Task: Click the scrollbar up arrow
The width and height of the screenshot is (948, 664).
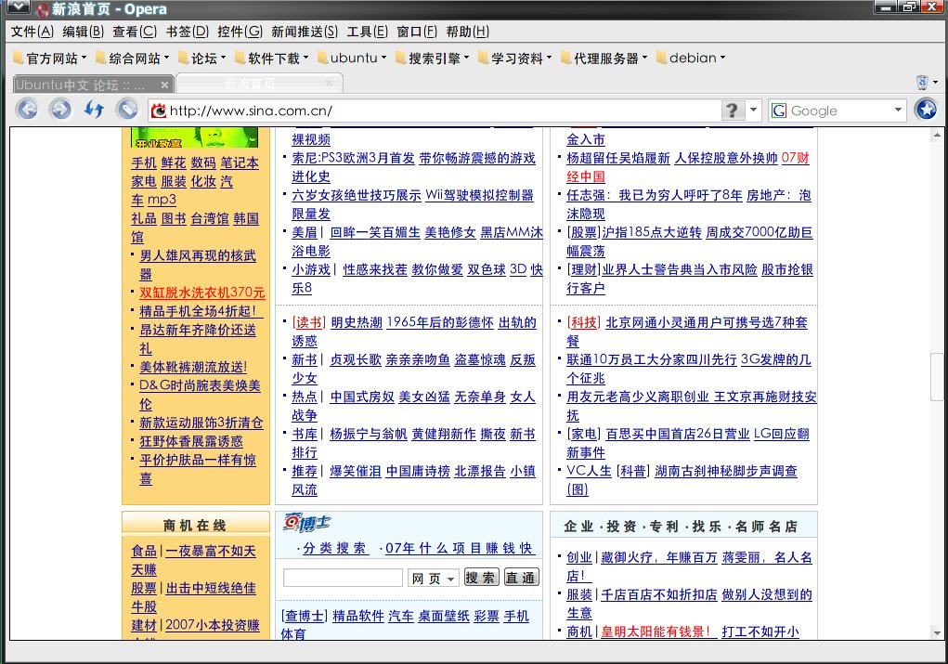Action: pyautogui.click(x=937, y=135)
